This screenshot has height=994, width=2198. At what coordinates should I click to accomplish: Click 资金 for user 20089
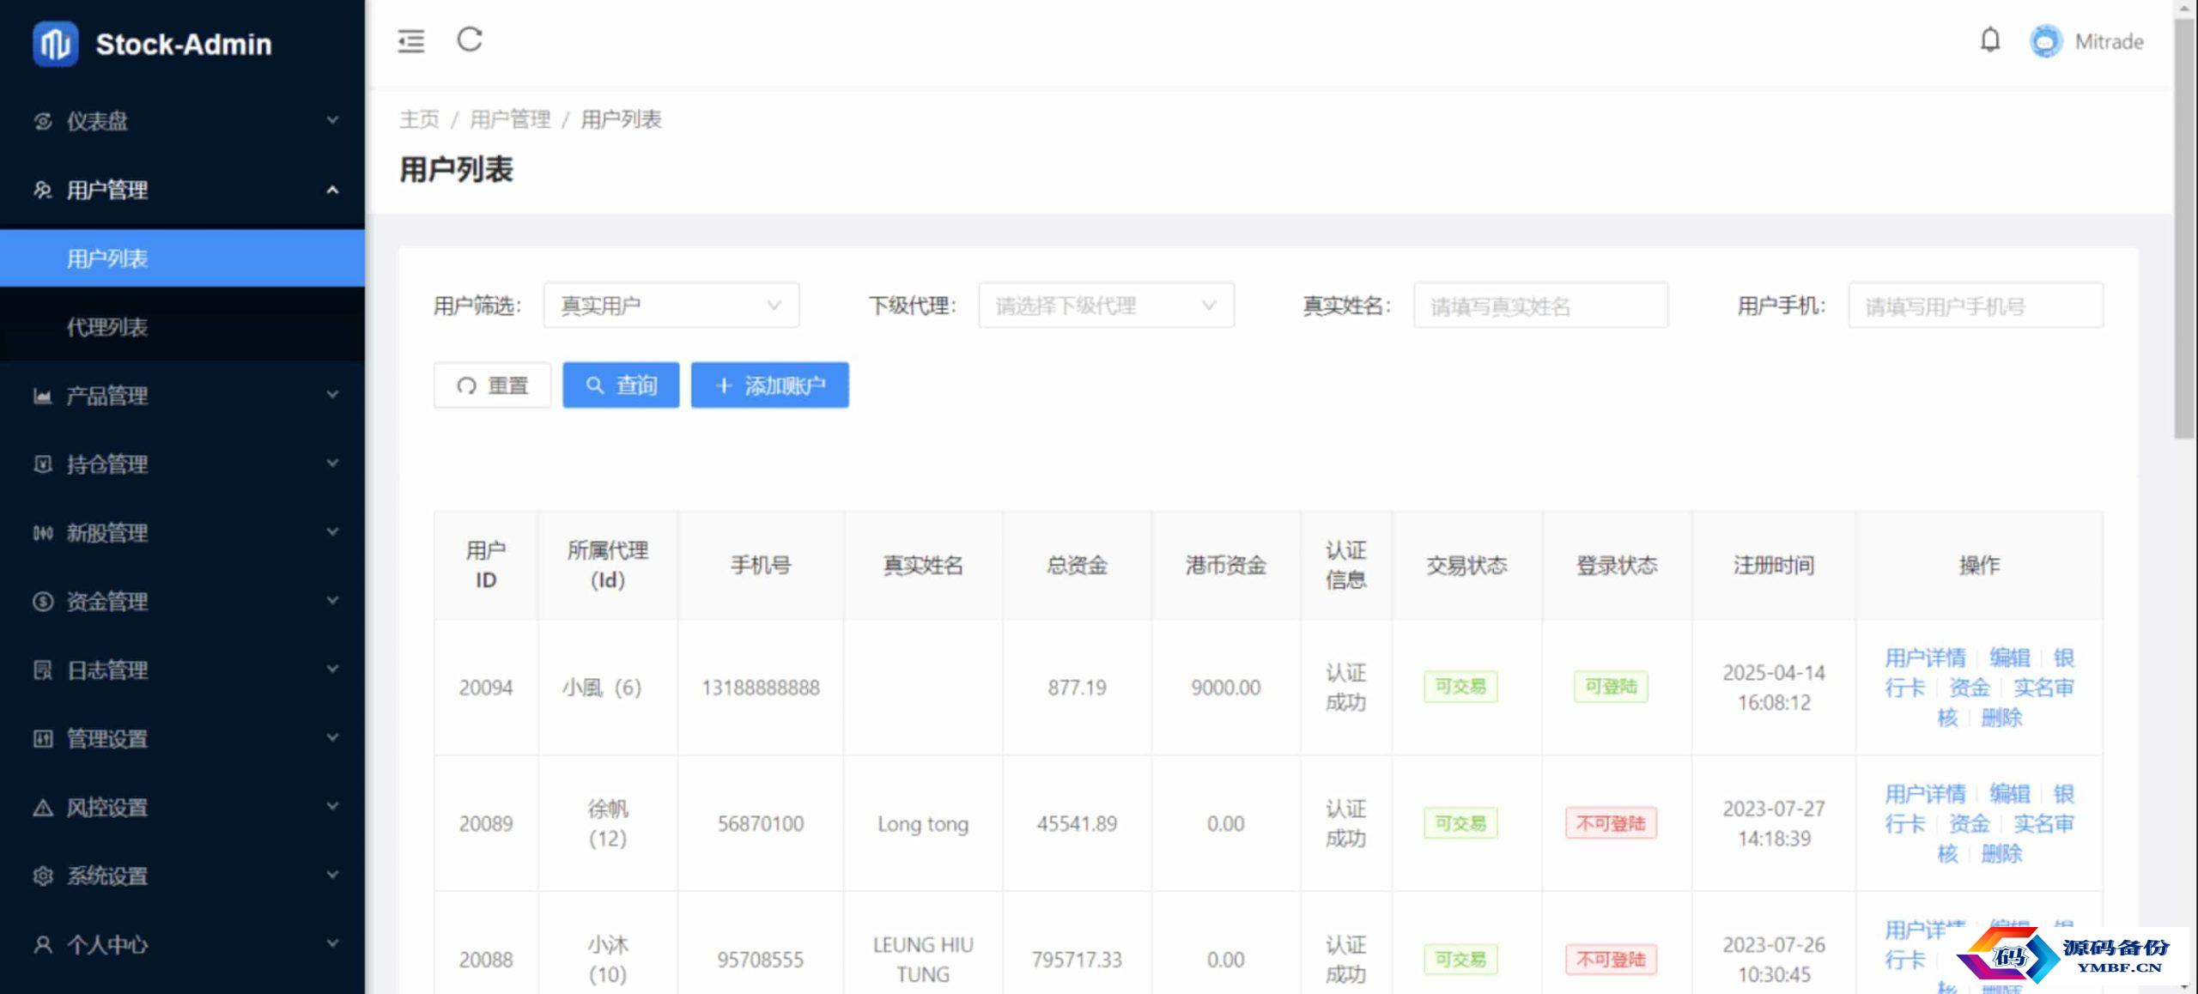pyautogui.click(x=1969, y=824)
